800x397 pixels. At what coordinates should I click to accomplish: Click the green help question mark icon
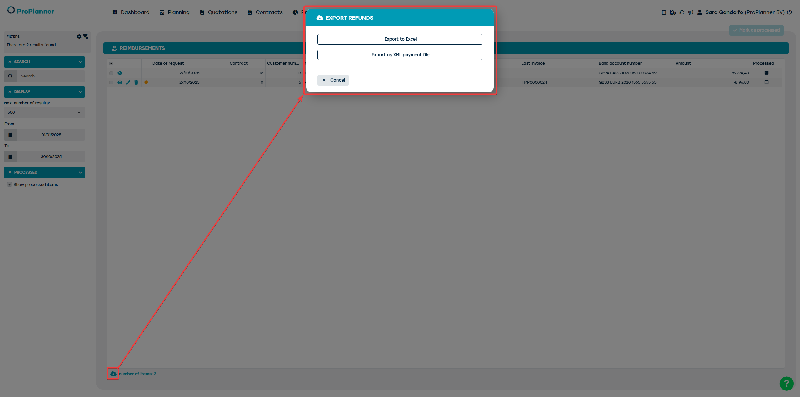tap(786, 384)
